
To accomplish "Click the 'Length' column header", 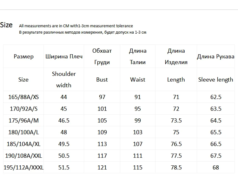I will [x=176, y=80].
